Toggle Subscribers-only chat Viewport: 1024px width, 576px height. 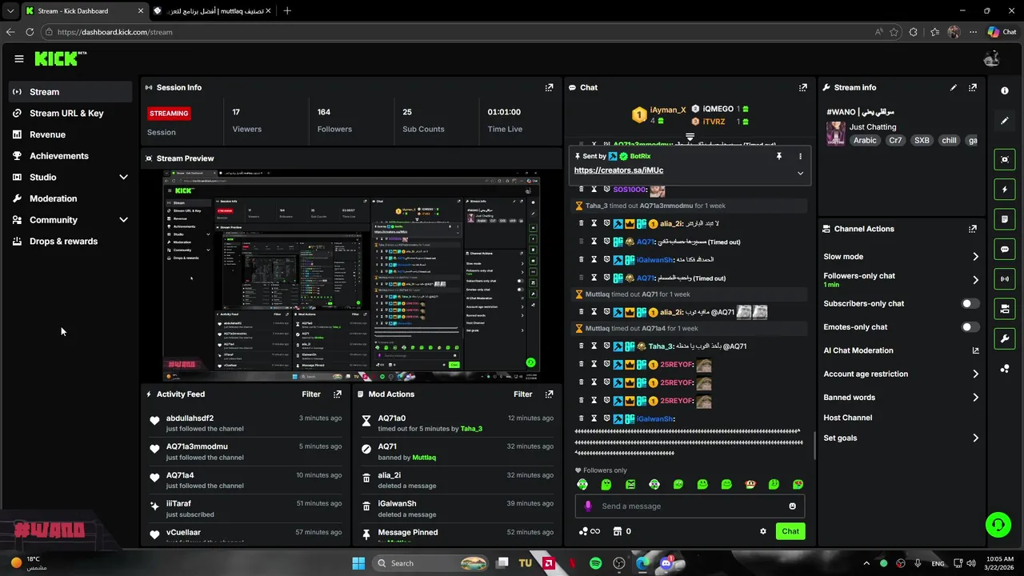point(970,304)
